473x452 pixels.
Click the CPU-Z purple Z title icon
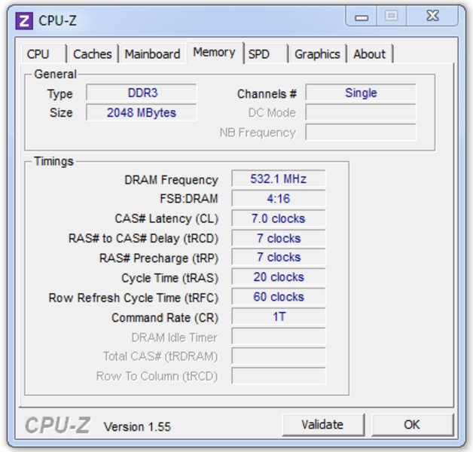click(x=24, y=21)
